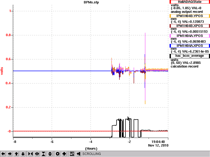Click the VAL=0.120873 readout
Screen dimensions: 210x157
pyautogui.click(x=193, y=22)
